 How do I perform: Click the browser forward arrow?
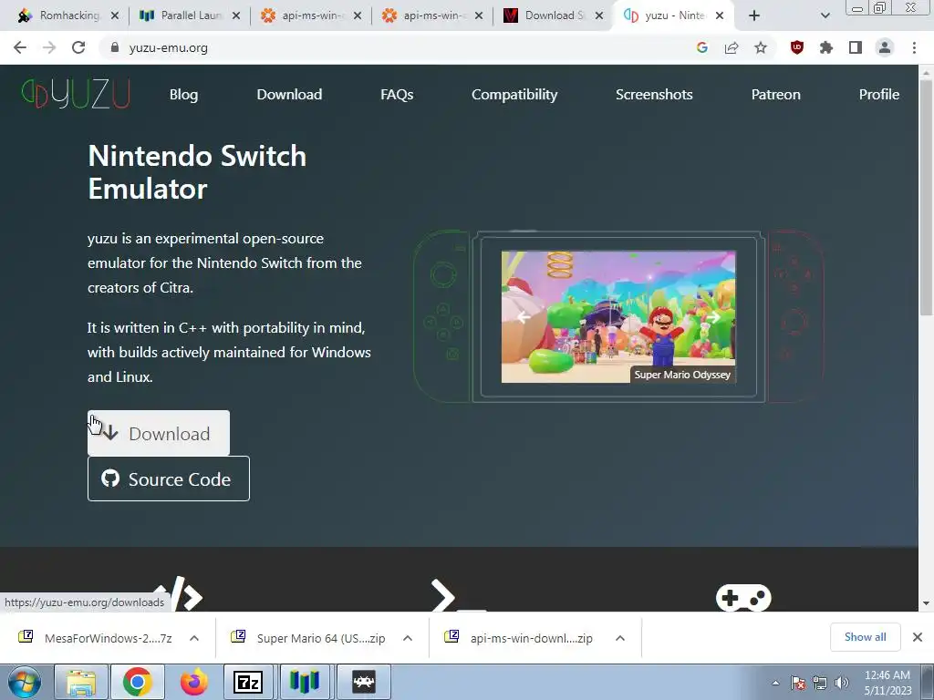click(49, 47)
